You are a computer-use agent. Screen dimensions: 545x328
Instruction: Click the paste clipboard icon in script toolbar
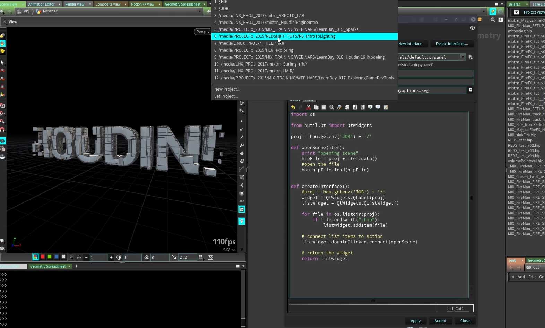323,107
